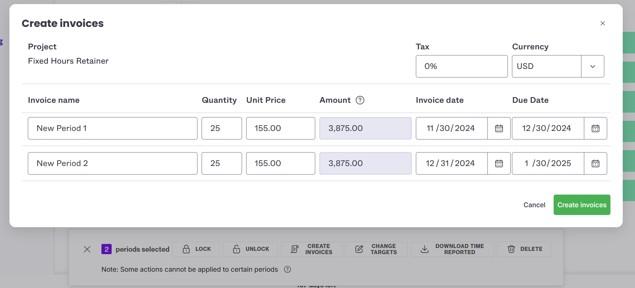The height and width of the screenshot is (288, 635).
Task: Edit the Quantity for New Period 2
Action: (222, 163)
